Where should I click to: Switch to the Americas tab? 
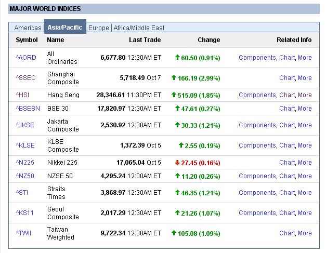(28, 28)
